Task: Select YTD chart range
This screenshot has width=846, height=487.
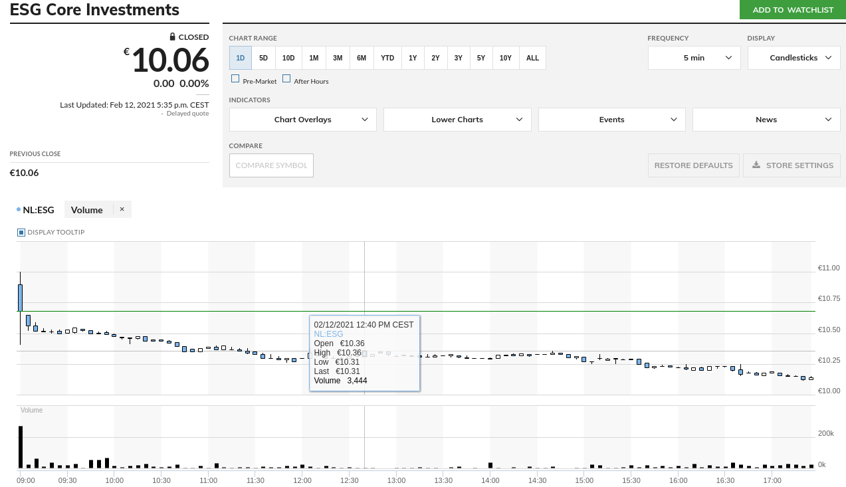Action: 387,58
